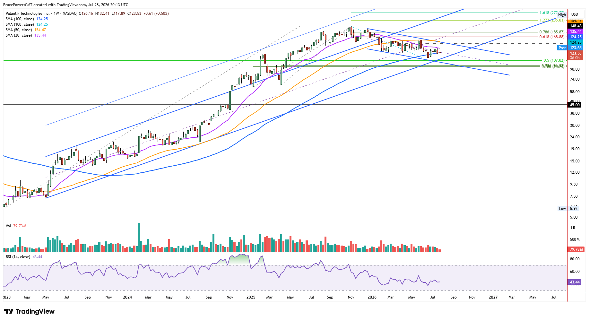This screenshot has height=321, width=589.
Task: Click the purple 43.44 RSI axis label
Action: tap(575, 282)
